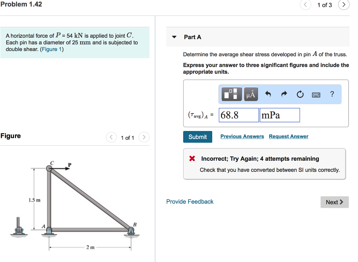Click the previous-problem chevron
This screenshot has width=358, height=262.
point(305,5)
